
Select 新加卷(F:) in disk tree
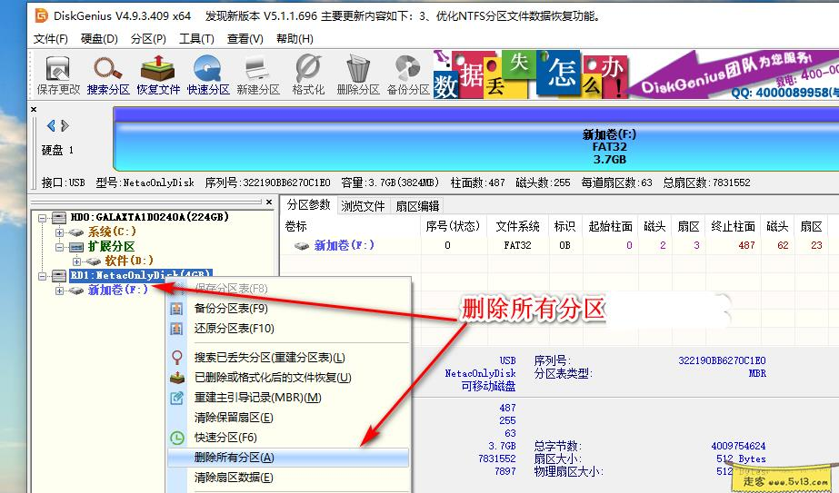click(x=118, y=290)
